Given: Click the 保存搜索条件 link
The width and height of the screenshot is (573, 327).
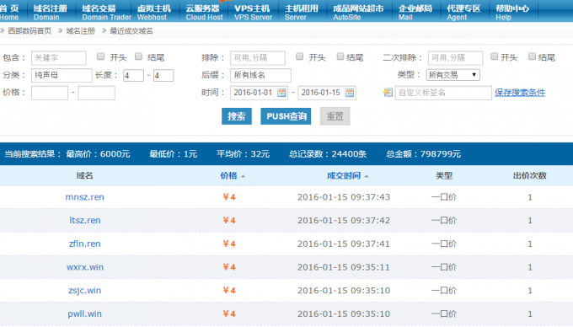Looking at the screenshot, I should [x=520, y=93].
